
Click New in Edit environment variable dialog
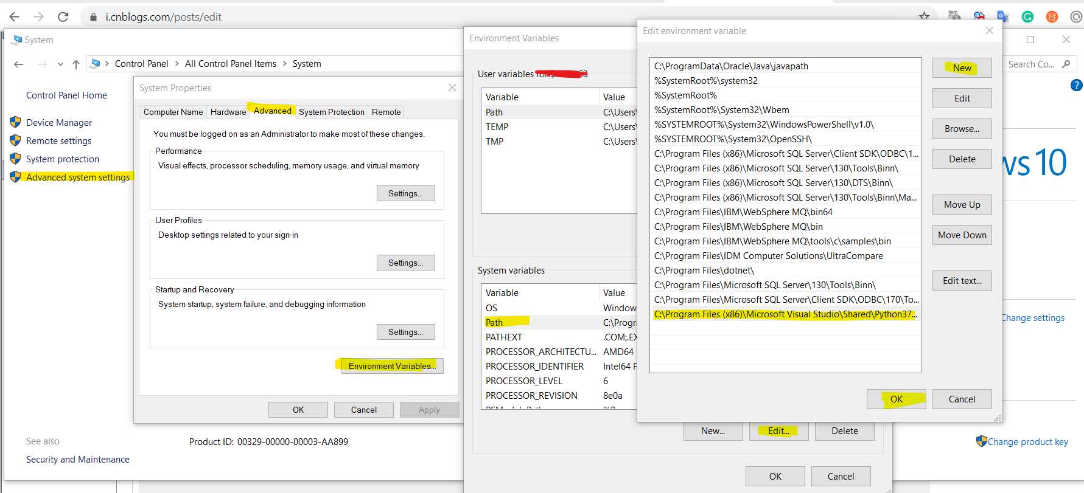[x=962, y=68]
